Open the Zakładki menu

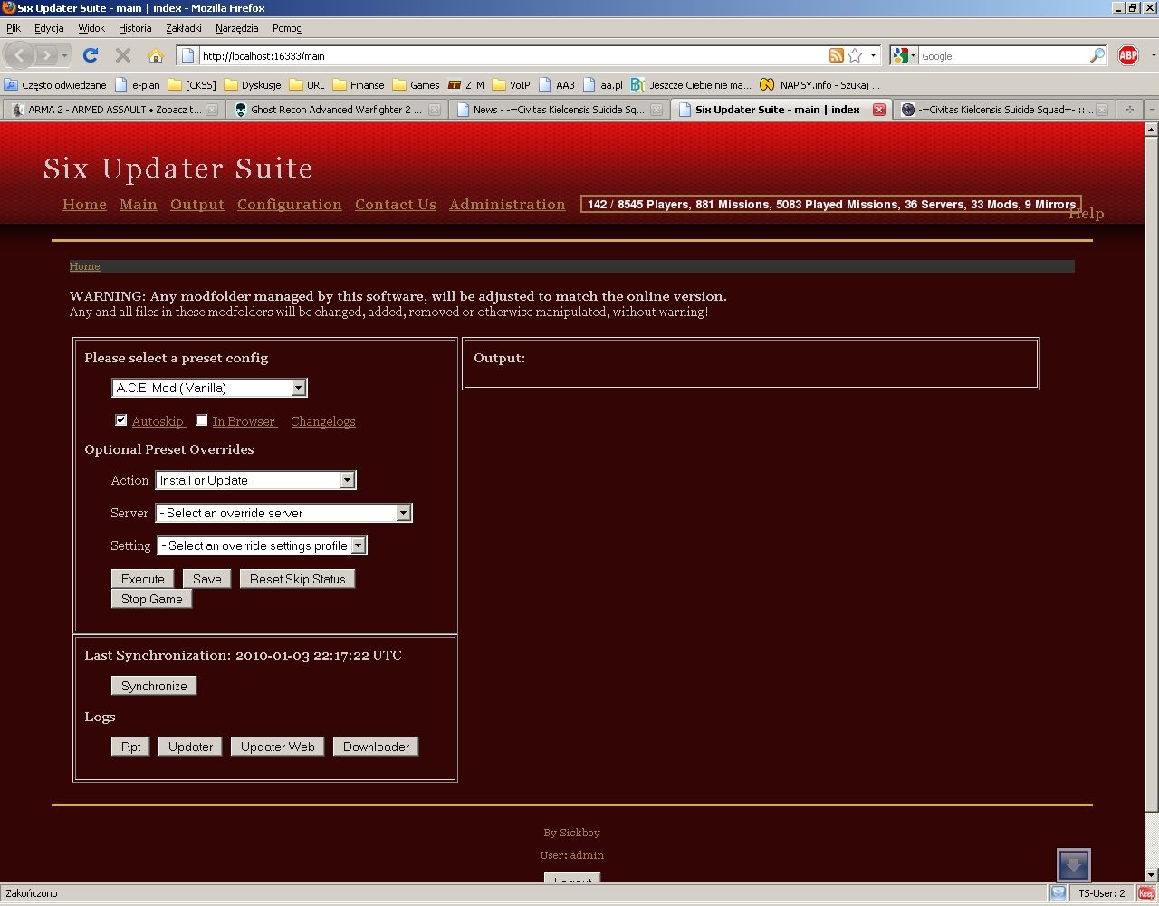click(183, 28)
